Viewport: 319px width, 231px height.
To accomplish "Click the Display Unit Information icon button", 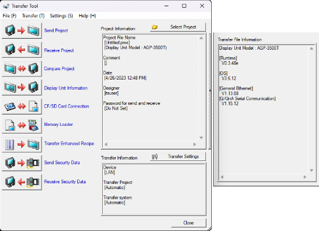I will 22,87.
